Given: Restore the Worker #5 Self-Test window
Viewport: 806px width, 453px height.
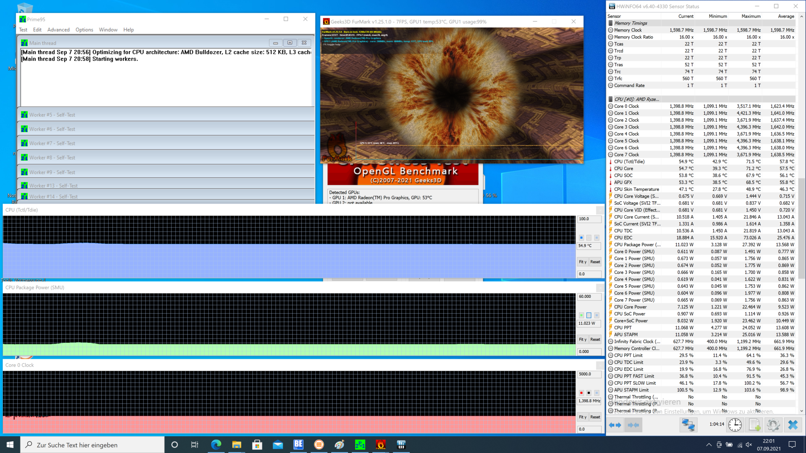Looking at the screenshot, I should tap(52, 115).
